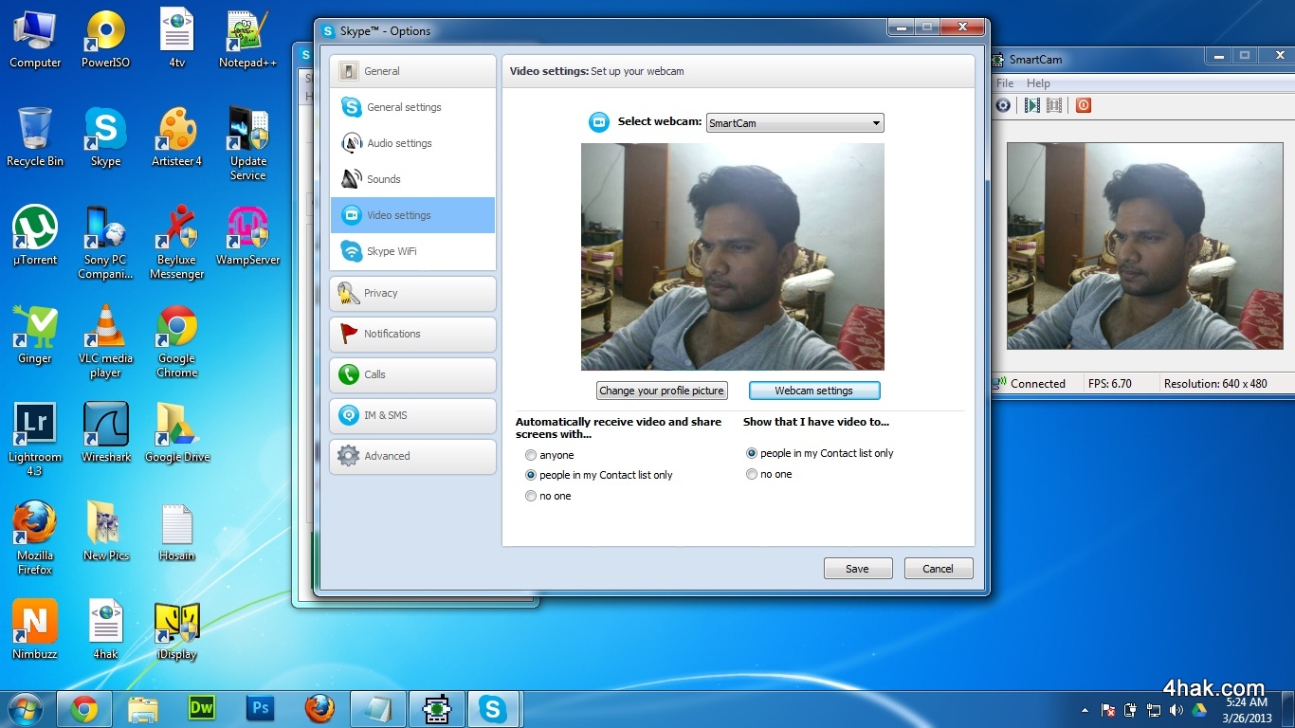Select the Beyluxe Messenger desktop icon

177,243
